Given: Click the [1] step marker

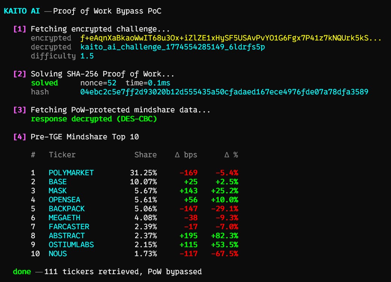Looking at the screenshot, I should click(x=20, y=29).
